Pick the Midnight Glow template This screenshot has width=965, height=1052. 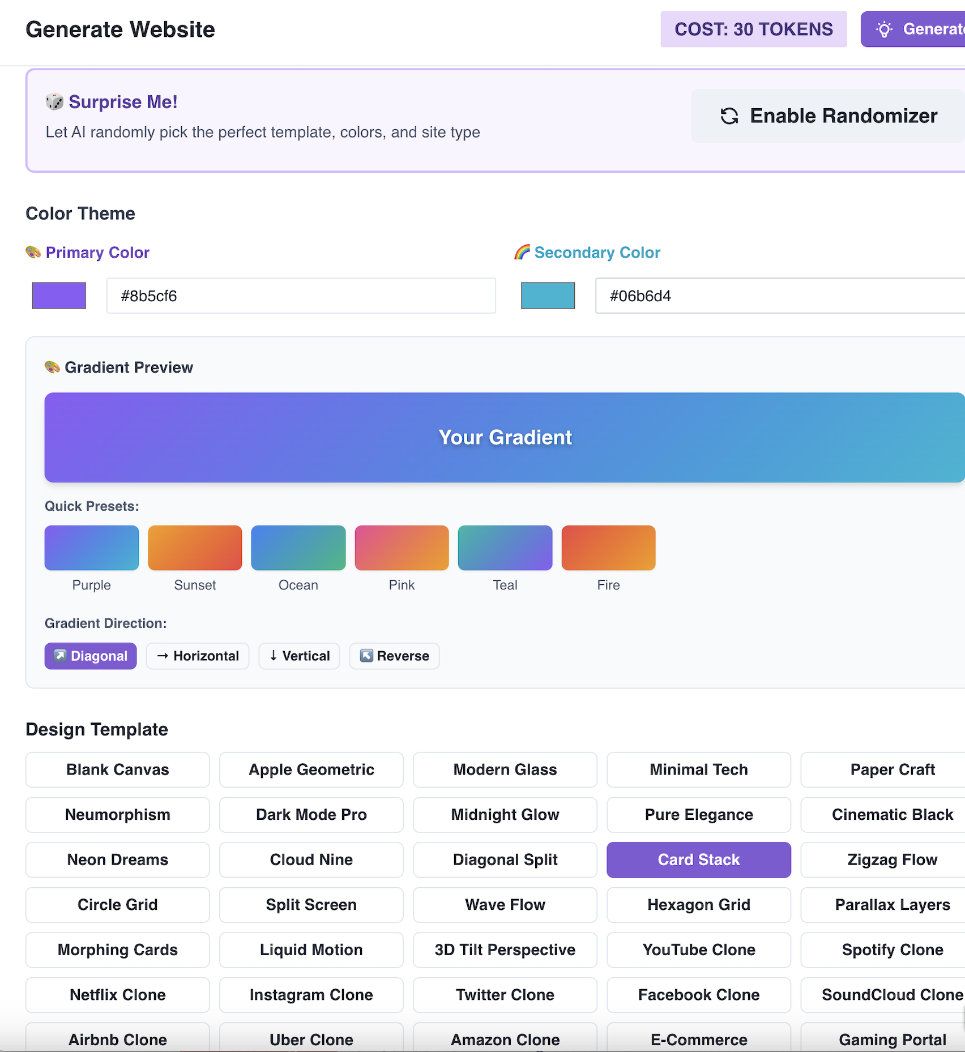pyautogui.click(x=505, y=814)
